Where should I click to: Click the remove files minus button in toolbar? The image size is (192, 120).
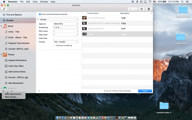pos(135,9)
